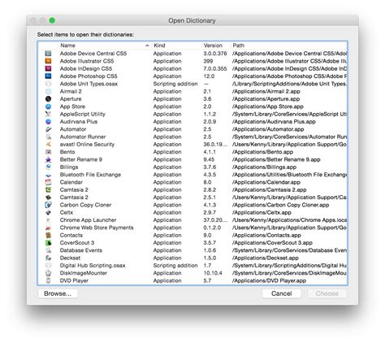Screen dimensions: 385x343
Task: Click the Database Events icon
Action: coord(48,250)
